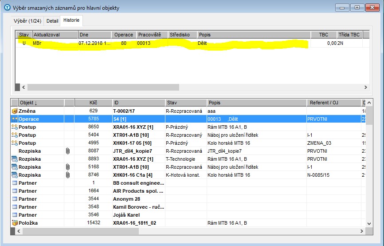Click the Operace column header in history
Image resolution: width=384 pixels, height=246 pixels.
pyautogui.click(x=123, y=35)
